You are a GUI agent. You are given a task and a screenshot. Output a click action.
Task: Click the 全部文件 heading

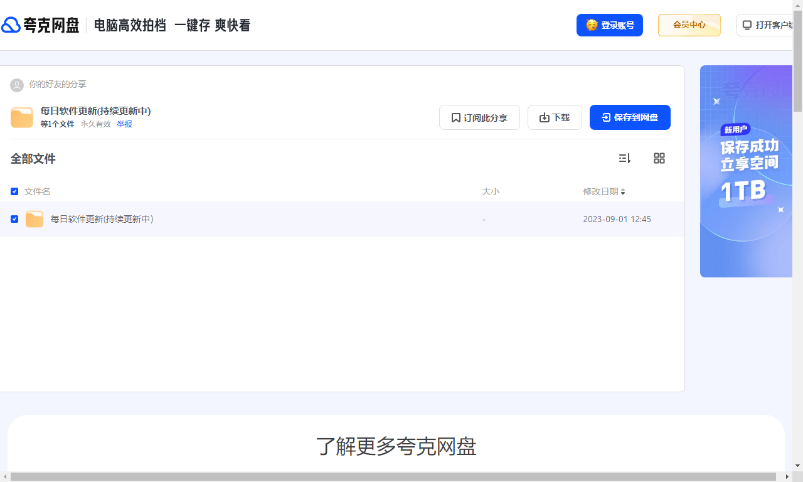33,159
